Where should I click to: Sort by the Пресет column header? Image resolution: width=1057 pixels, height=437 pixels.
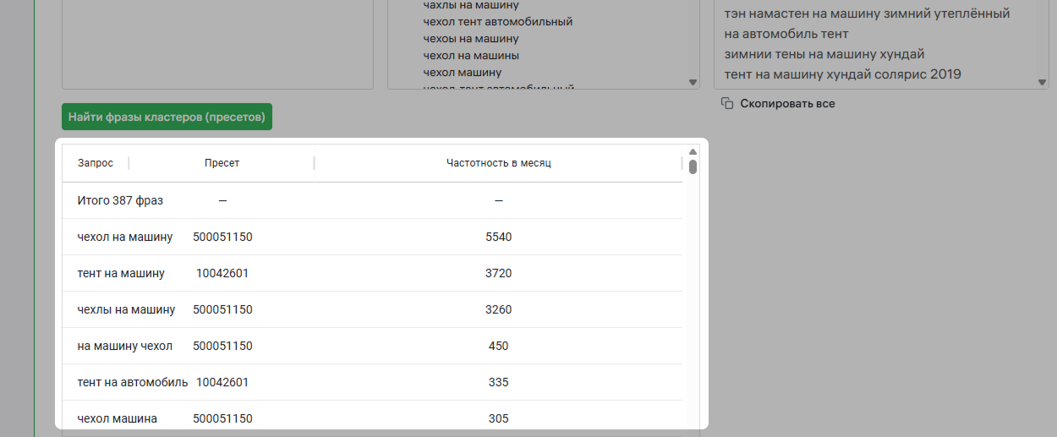coord(222,163)
